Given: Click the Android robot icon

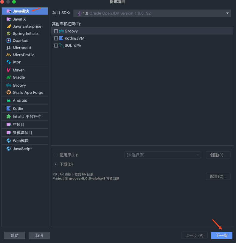Looking at the screenshot, I should (x=9, y=101).
